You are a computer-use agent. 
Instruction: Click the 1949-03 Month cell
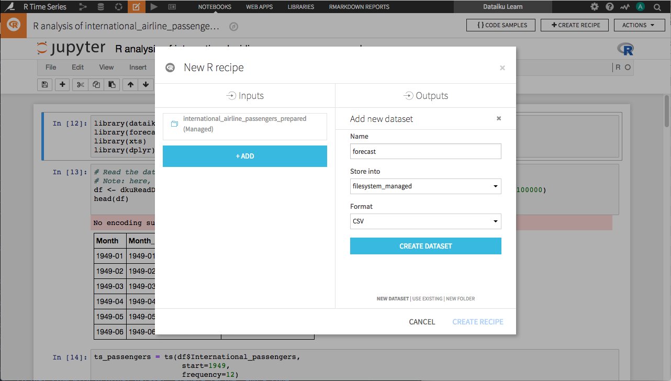click(110, 286)
